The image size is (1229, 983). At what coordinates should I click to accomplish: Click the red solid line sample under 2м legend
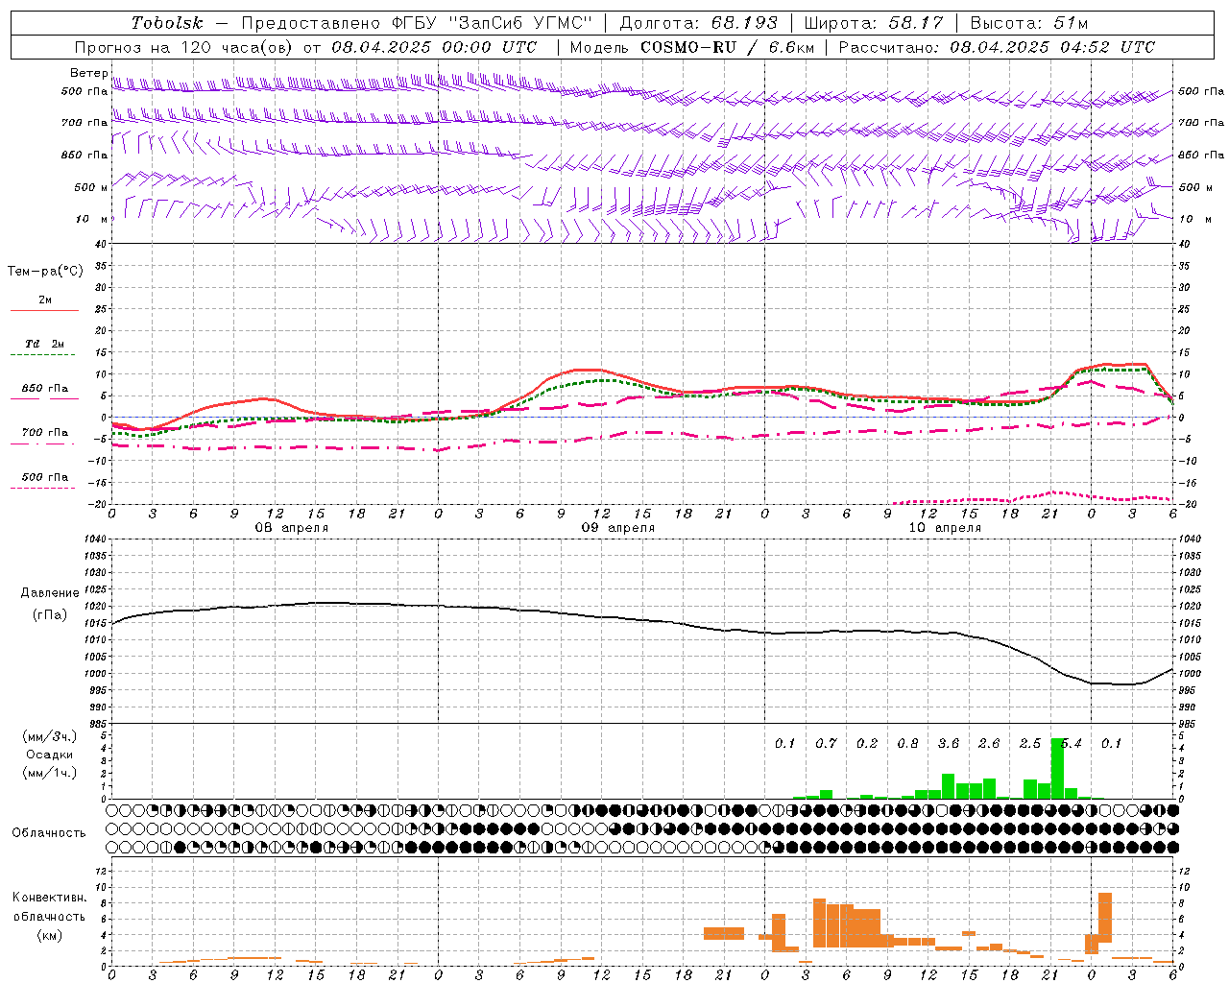tap(44, 311)
